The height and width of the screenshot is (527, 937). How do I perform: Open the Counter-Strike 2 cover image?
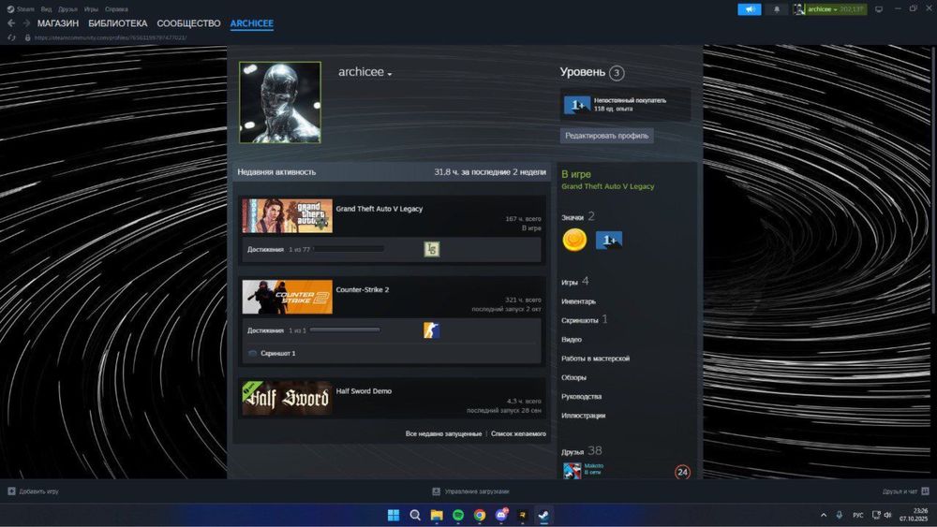(x=288, y=297)
